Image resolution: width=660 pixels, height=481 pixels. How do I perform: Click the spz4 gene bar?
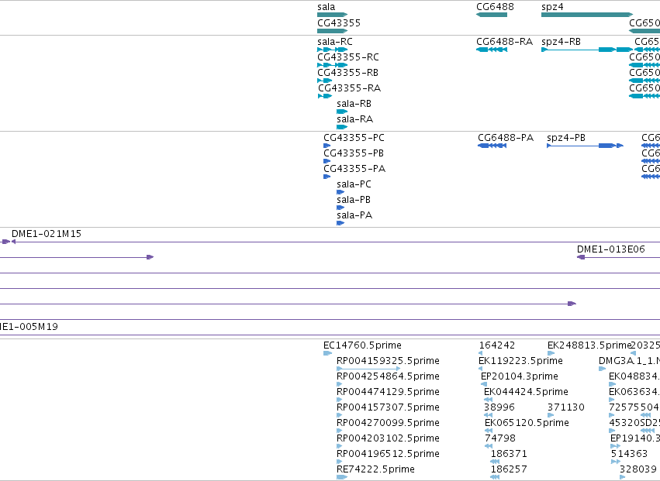coord(587,15)
